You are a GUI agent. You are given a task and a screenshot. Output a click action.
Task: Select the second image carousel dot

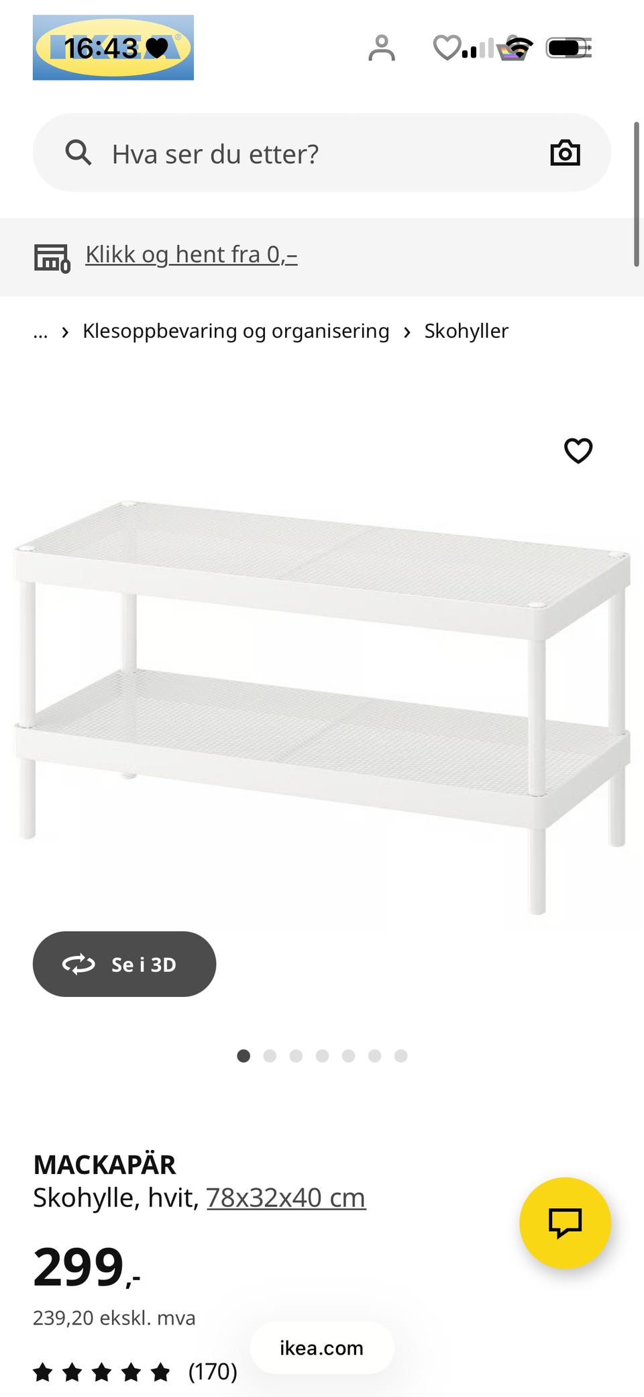[x=270, y=1056]
